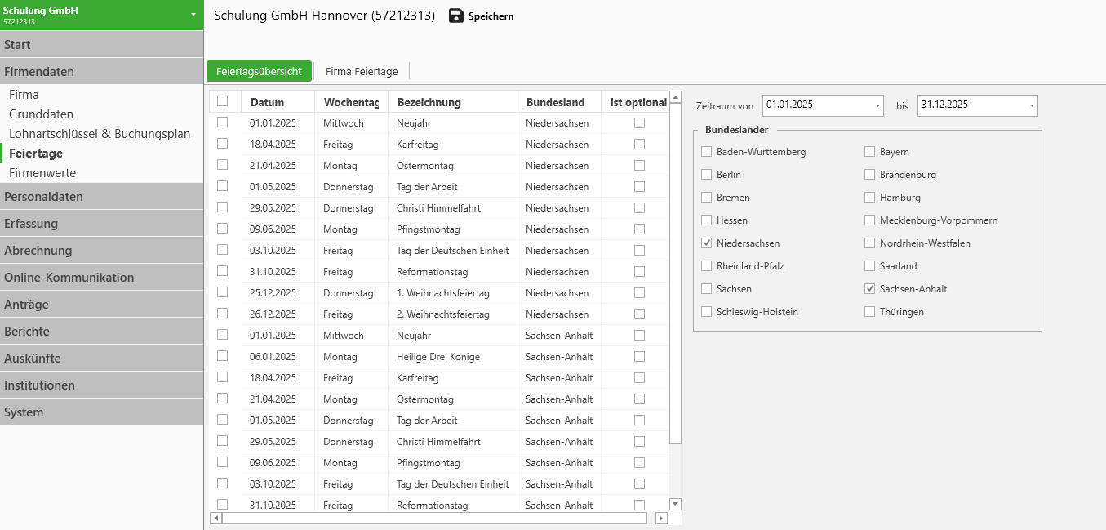Uncheck the Niedersachsen Bundesland checkbox

[x=706, y=243]
